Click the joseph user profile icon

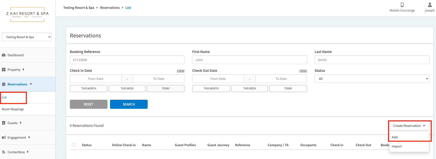[429, 5]
